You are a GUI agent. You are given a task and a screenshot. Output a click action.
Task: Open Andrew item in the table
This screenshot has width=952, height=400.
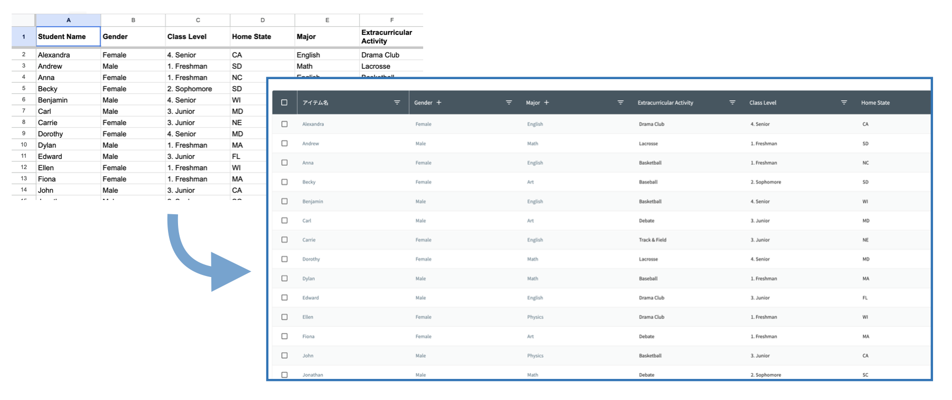tap(311, 144)
